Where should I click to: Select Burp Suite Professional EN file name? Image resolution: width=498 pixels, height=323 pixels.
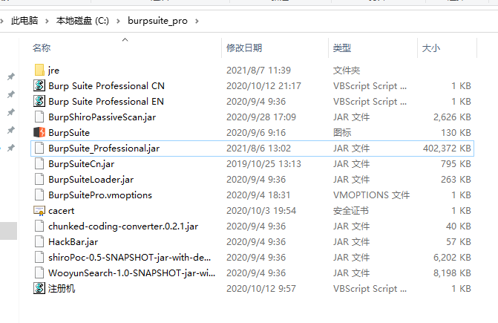(x=106, y=101)
